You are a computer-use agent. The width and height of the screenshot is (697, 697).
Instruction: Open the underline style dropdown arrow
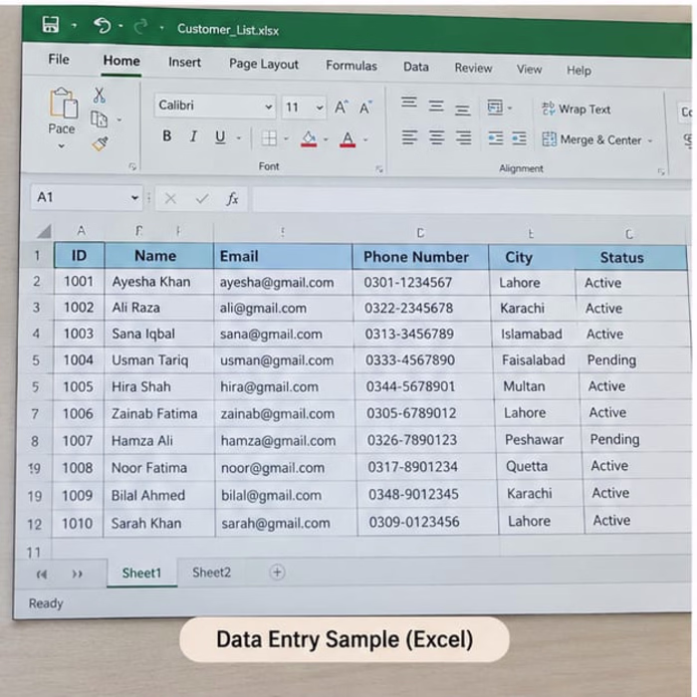(239, 138)
